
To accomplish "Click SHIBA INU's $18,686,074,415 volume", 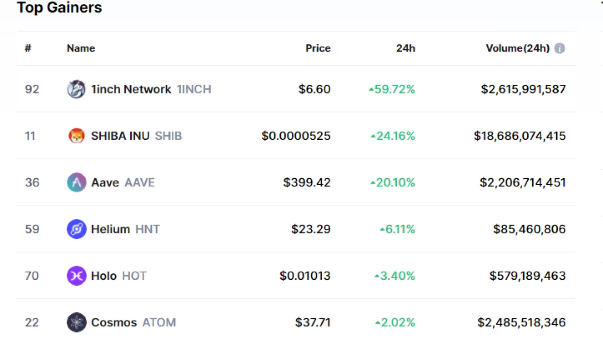I will [520, 136].
